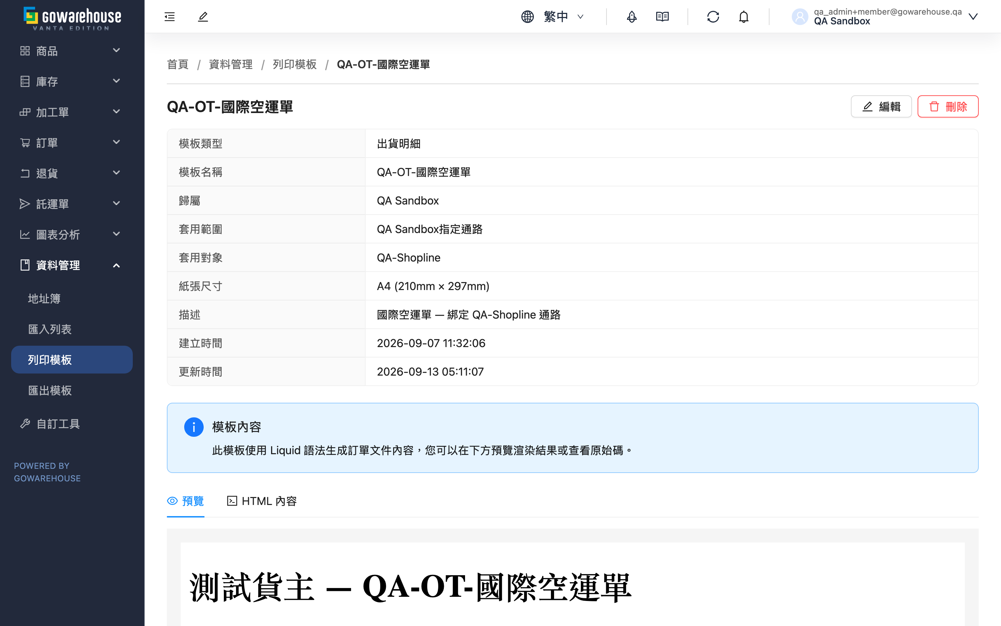This screenshot has height=626, width=1001.
Task: Click the red 刪除 button
Action: [947, 106]
